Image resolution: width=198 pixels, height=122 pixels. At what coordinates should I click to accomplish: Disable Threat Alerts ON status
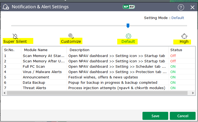173,88
